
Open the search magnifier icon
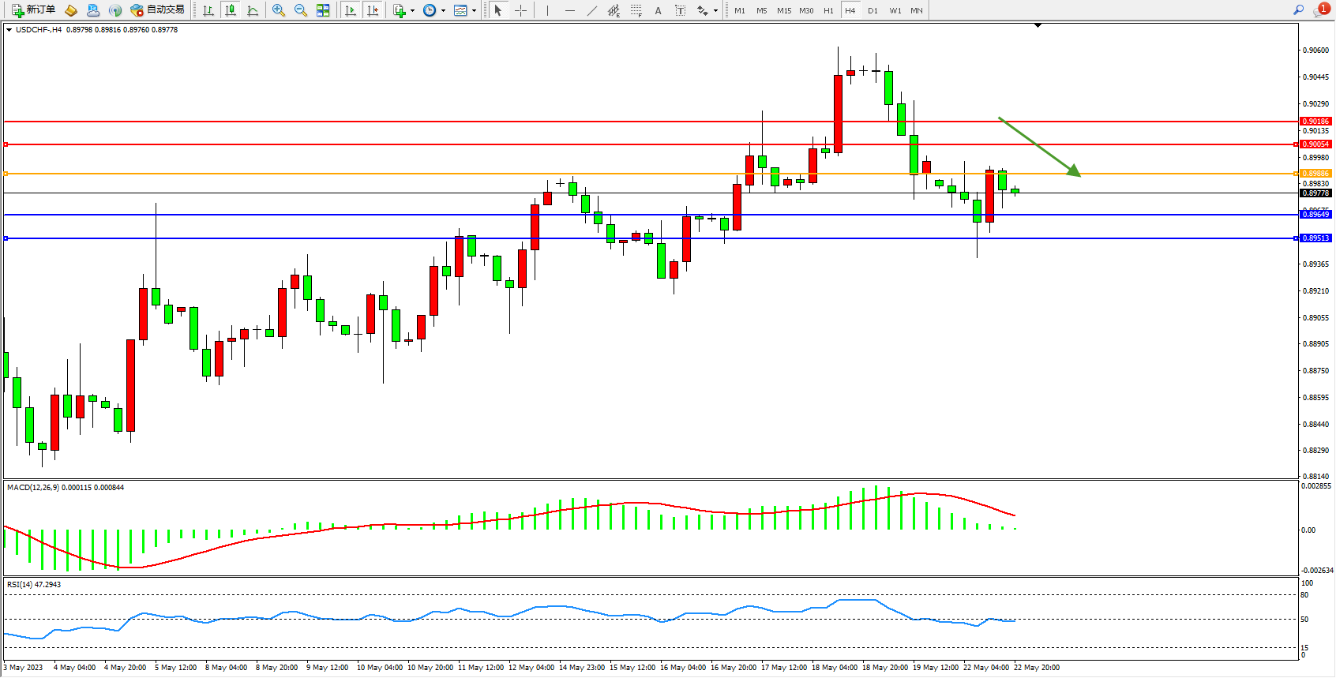1298,10
